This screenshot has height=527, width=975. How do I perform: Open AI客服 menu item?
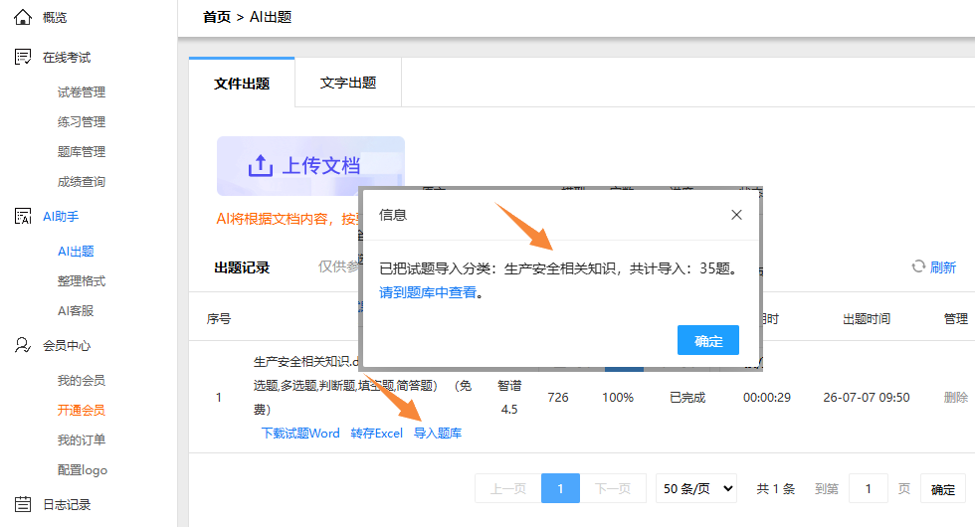pos(76,310)
